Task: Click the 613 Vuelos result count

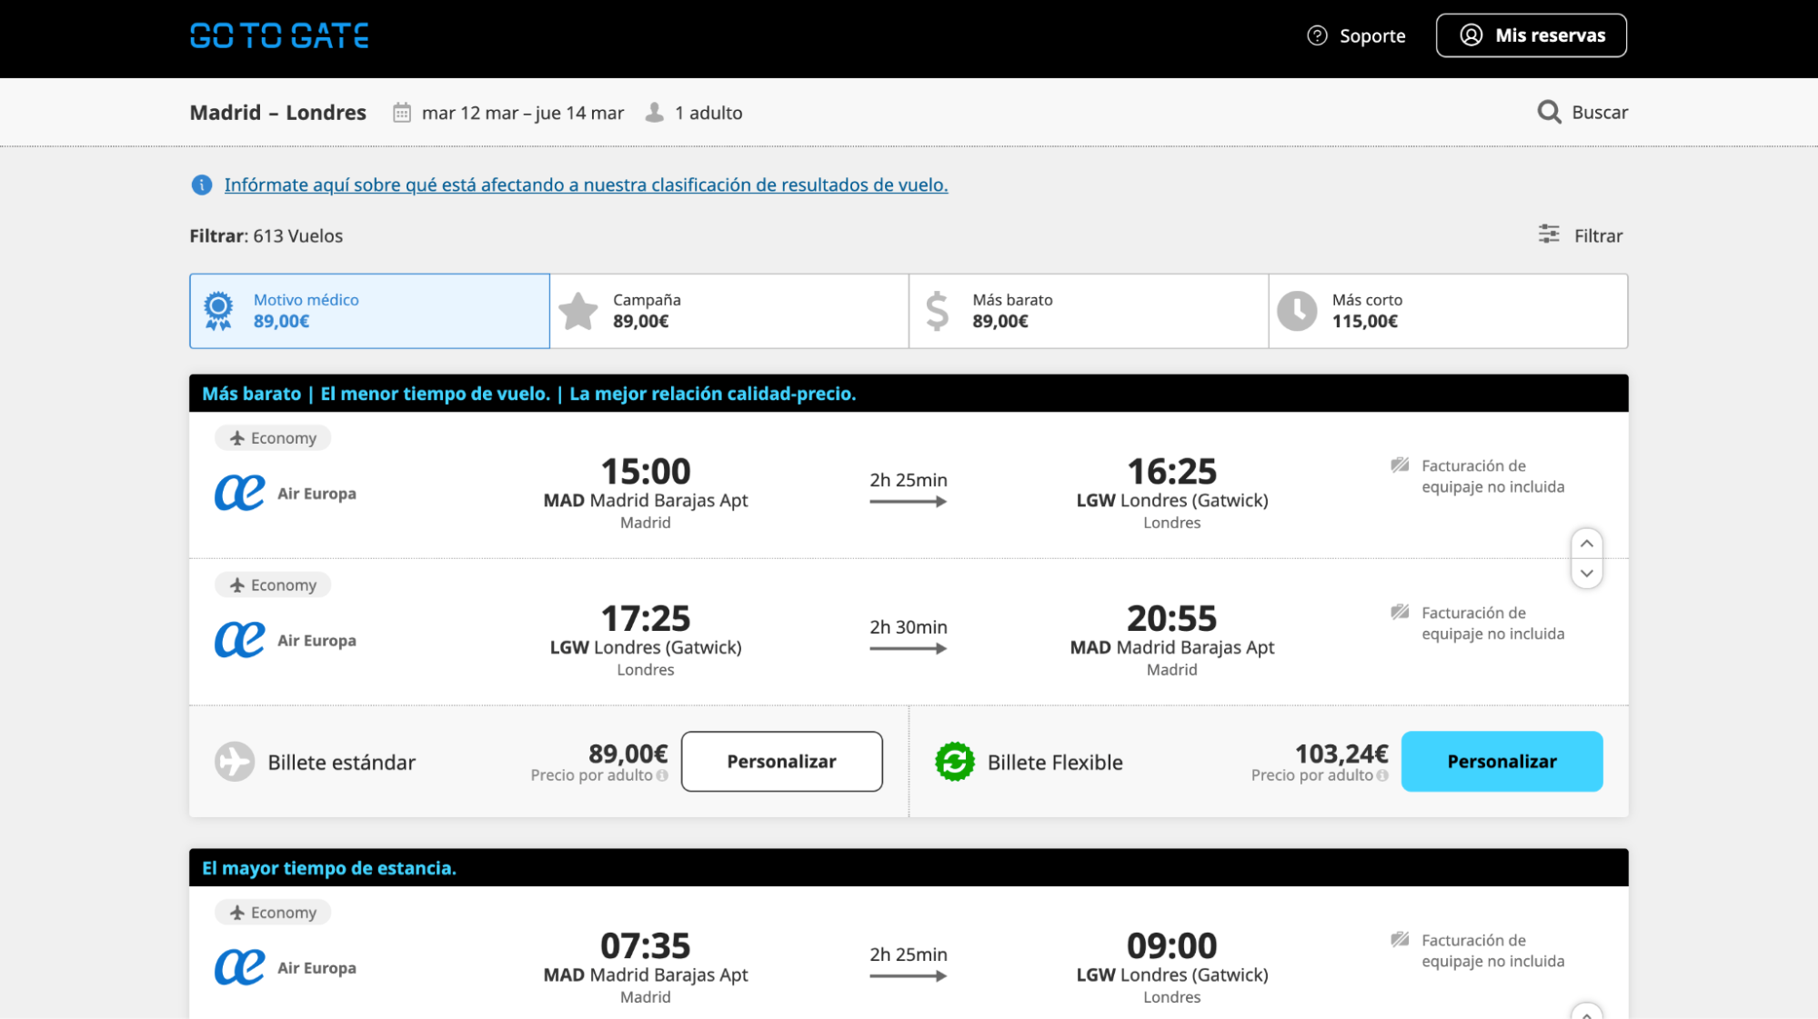Action: (297, 235)
